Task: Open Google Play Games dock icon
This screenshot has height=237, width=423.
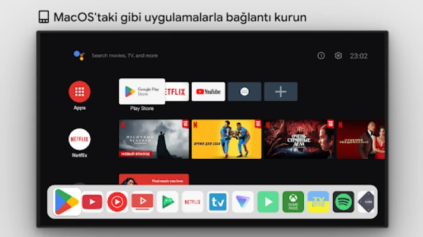Action: tap(167, 202)
